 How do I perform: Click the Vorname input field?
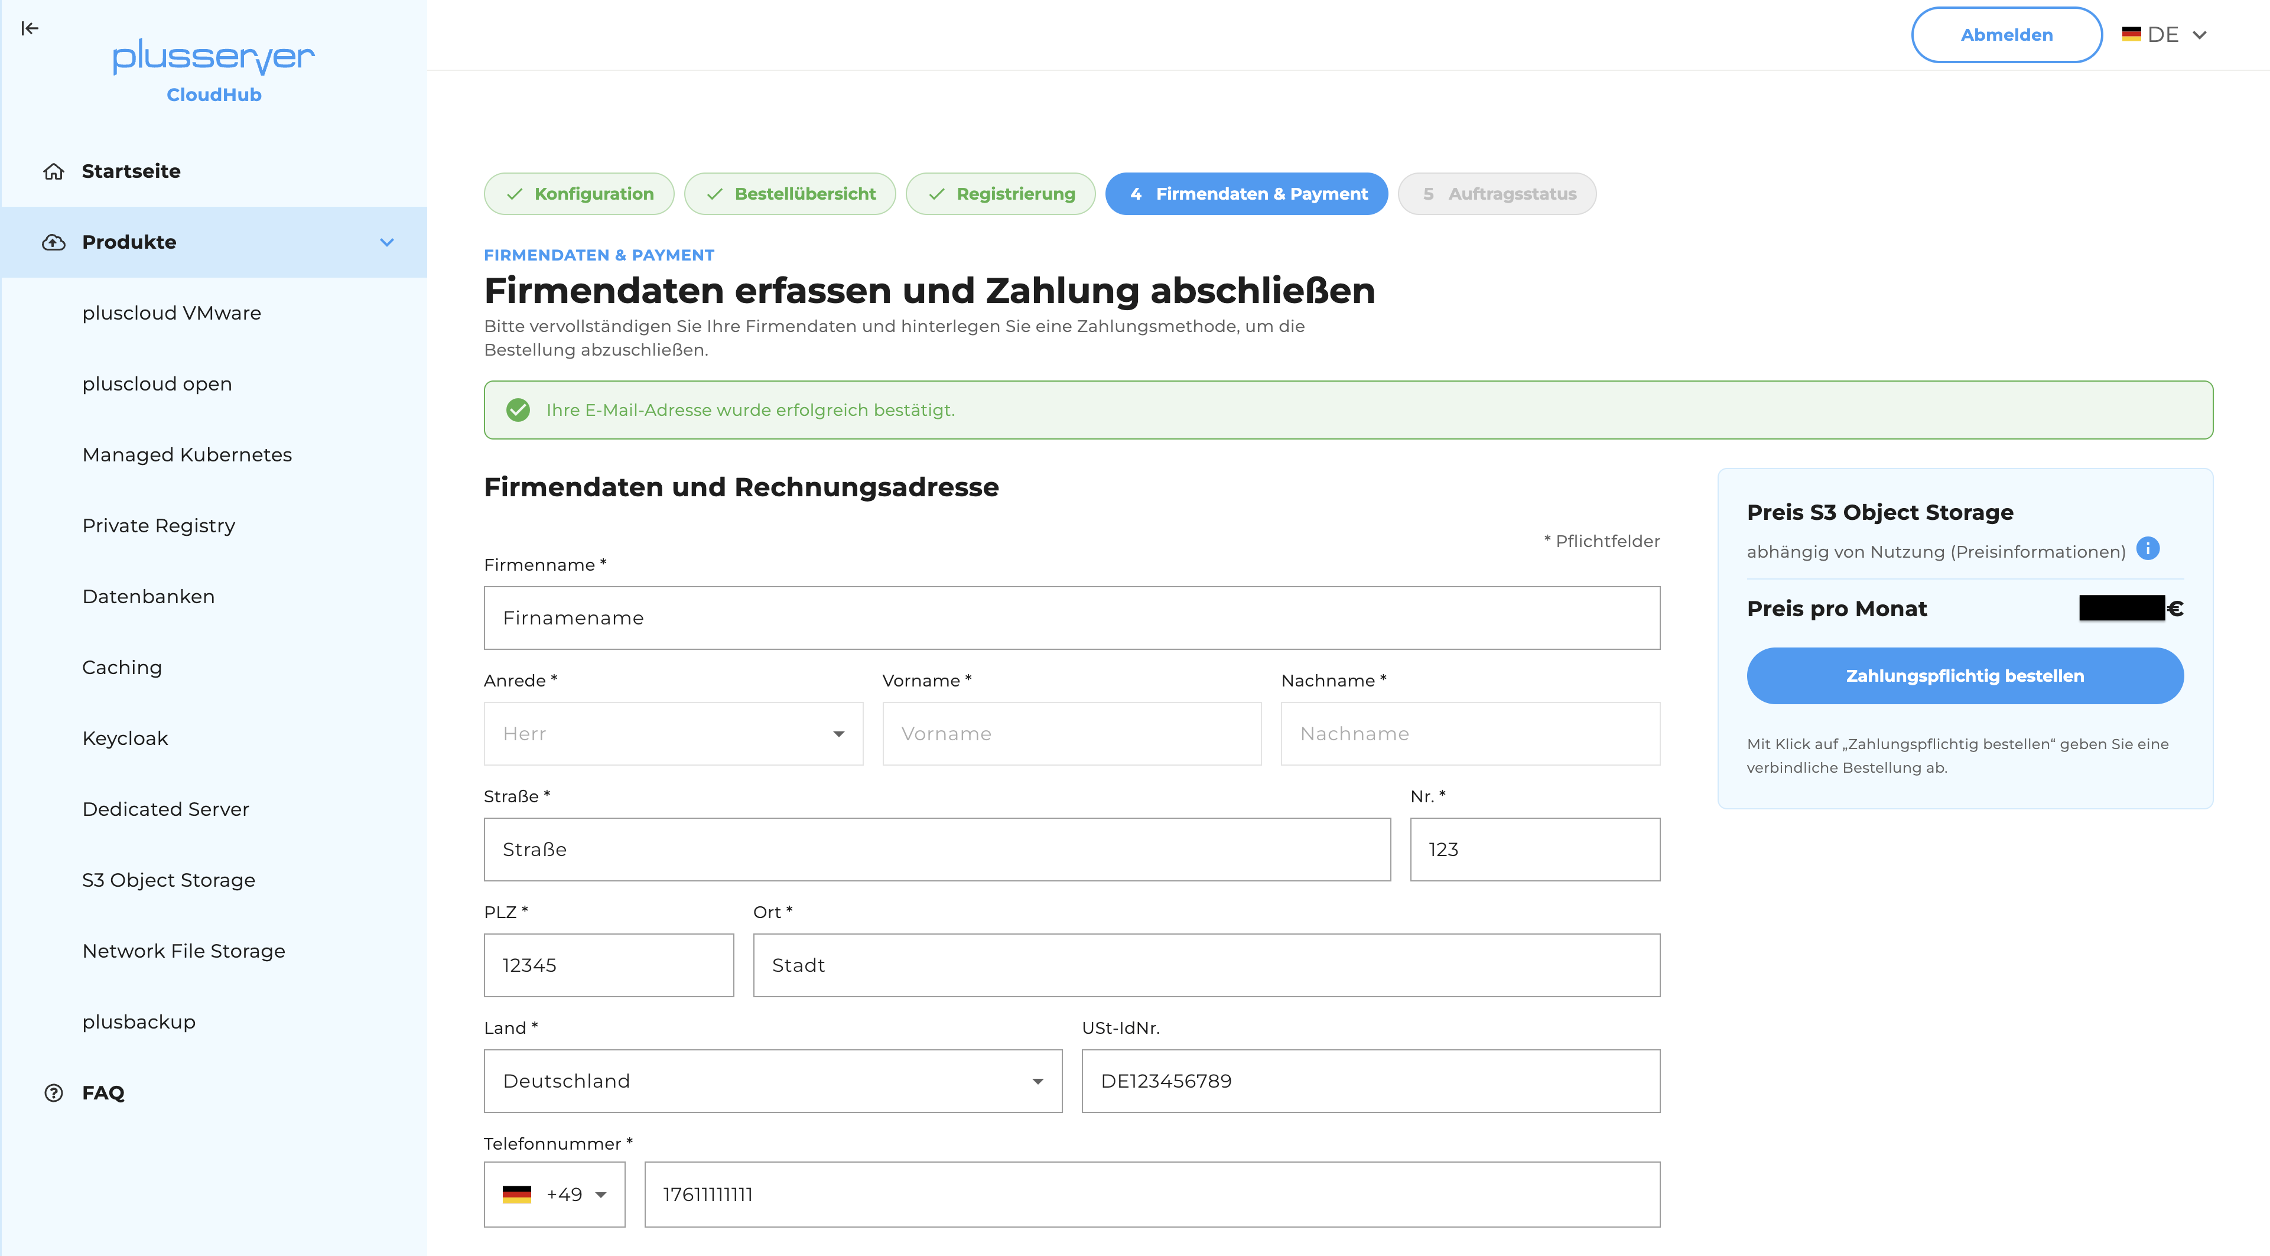click(1072, 733)
